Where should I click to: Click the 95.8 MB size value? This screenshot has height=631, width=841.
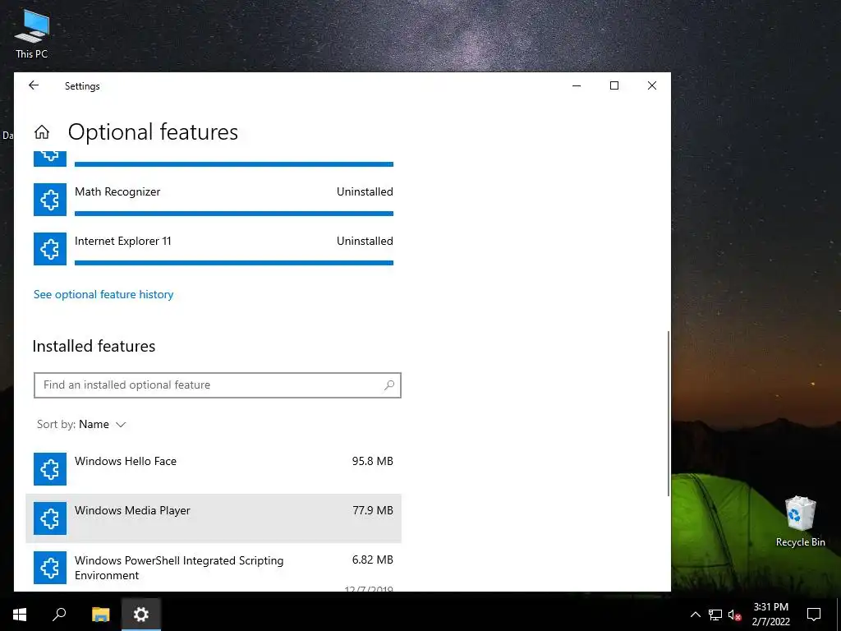coord(373,462)
